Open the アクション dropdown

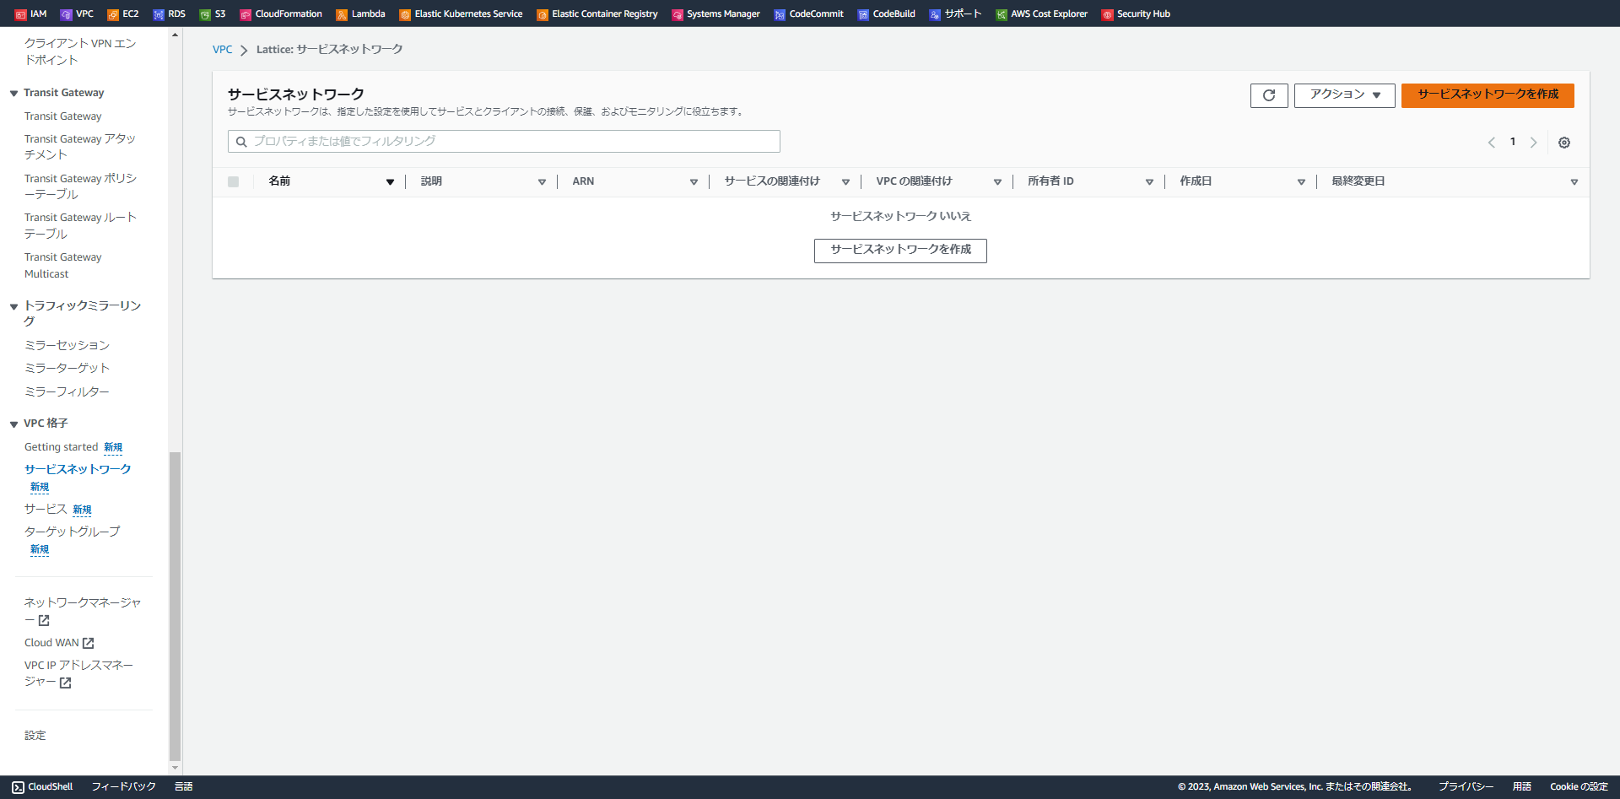tap(1345, 95)
